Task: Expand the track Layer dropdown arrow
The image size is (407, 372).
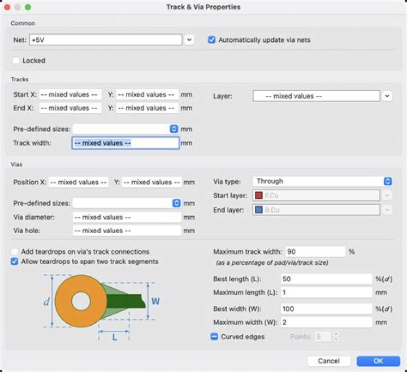Action: [x=387, y=96]
